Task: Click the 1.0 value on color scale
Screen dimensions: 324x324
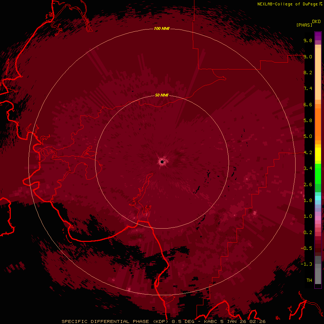Action: pos(308,216)
